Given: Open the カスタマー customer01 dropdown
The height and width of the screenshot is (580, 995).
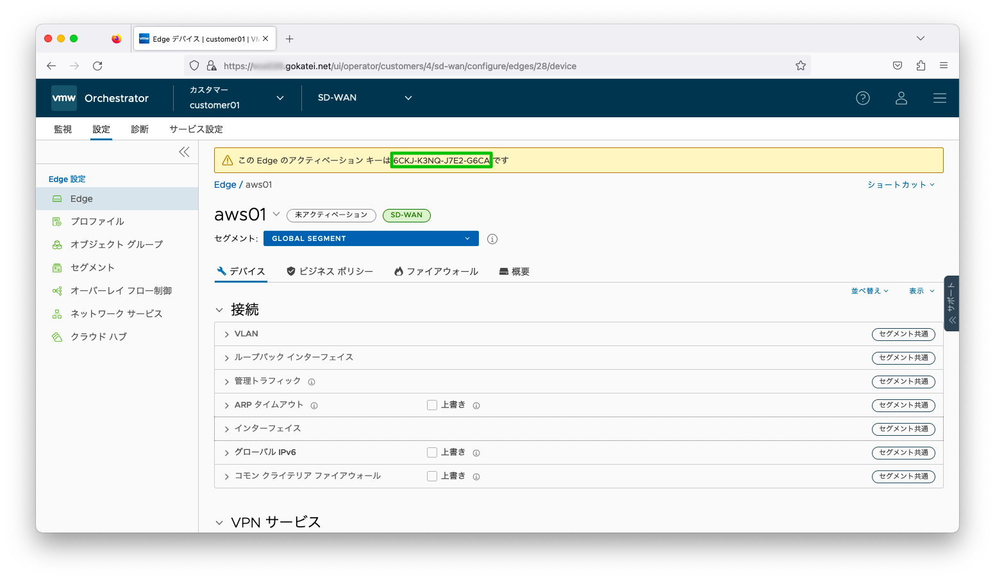Looking at the screenshot, I should click(237, 98).
